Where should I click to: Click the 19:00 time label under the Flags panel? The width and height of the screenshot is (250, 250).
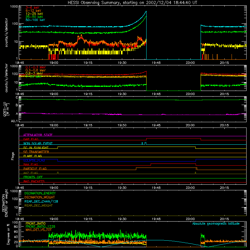pos(54,188)
